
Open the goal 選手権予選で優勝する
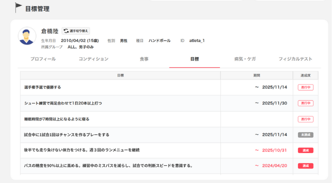[x=43, y=87]
